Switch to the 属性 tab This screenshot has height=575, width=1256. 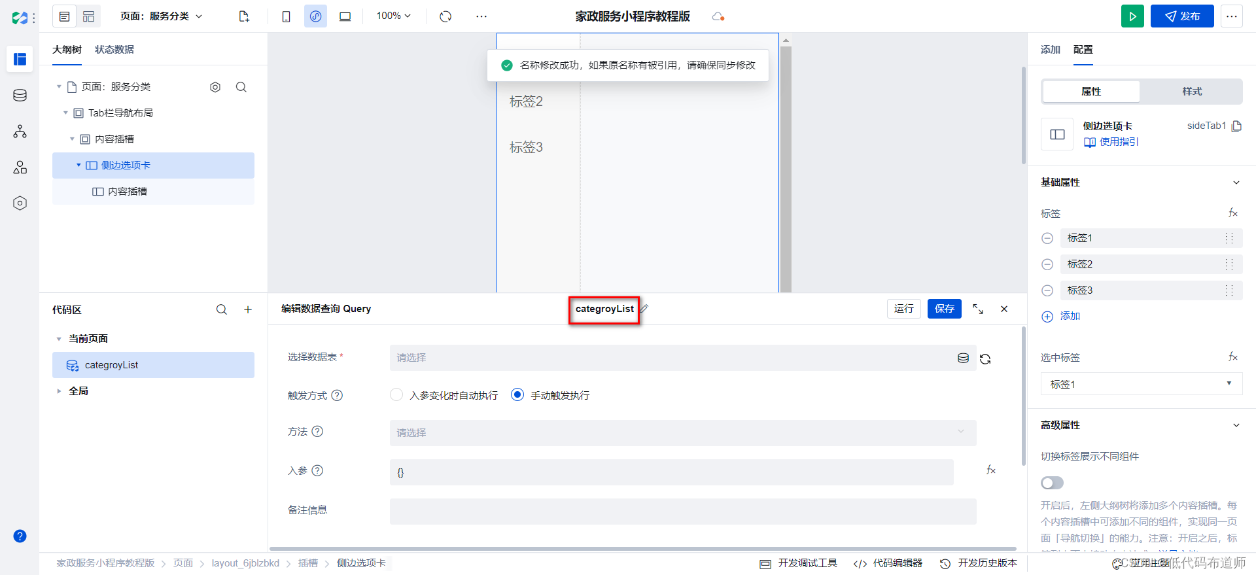[1091, 92]
